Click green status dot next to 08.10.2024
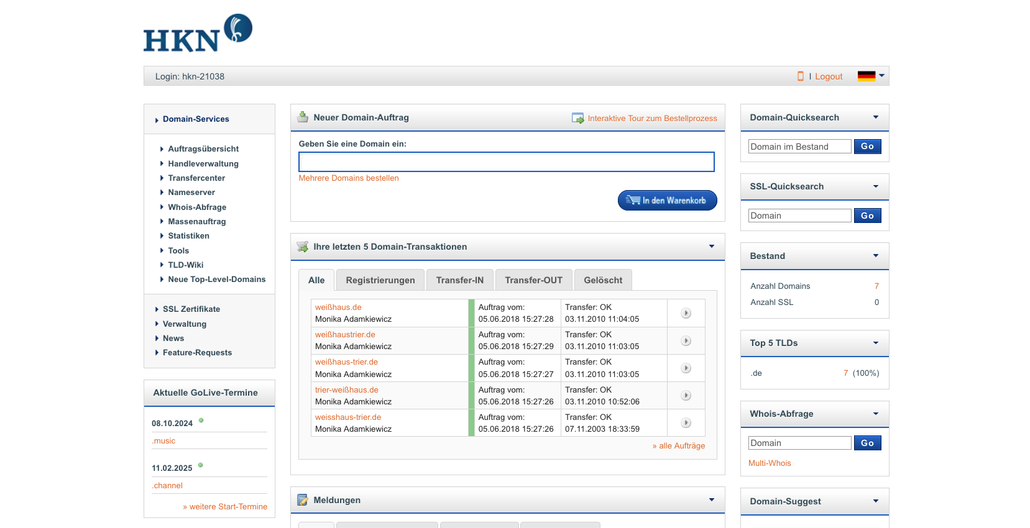 tap(201, 421)
